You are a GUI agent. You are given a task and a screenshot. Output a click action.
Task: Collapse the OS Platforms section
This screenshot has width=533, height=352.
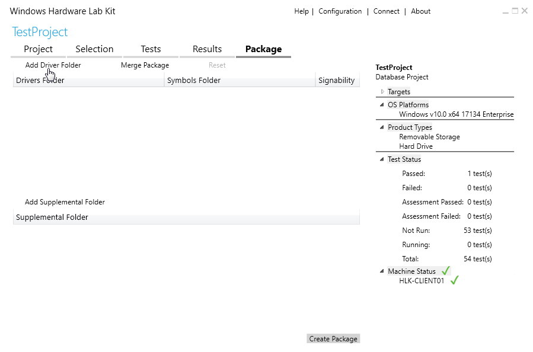click(382, 105)
